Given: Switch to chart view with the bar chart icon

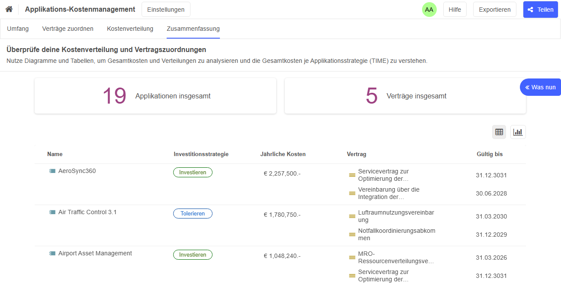Looking at the screenshot, I should [x=518, y=131].
